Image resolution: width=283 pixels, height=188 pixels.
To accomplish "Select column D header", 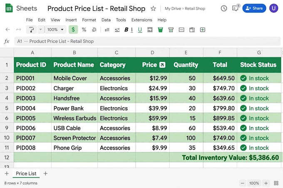I will pyautogui.click(x=152, y=53).
